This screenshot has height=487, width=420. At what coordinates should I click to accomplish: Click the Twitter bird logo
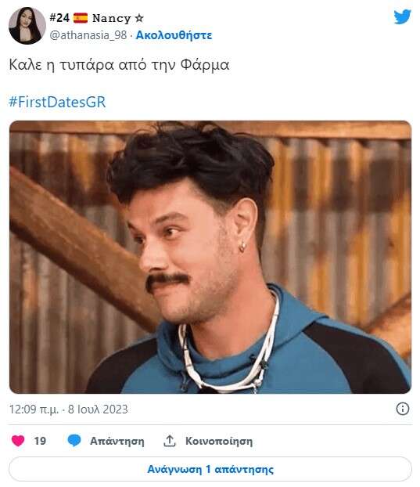click(402, 16)
